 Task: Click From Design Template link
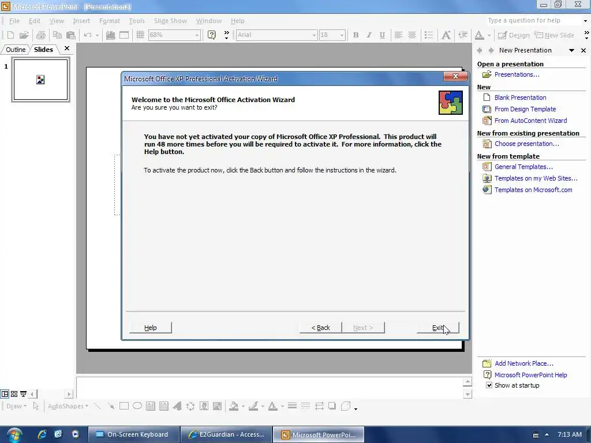point(525,109)
